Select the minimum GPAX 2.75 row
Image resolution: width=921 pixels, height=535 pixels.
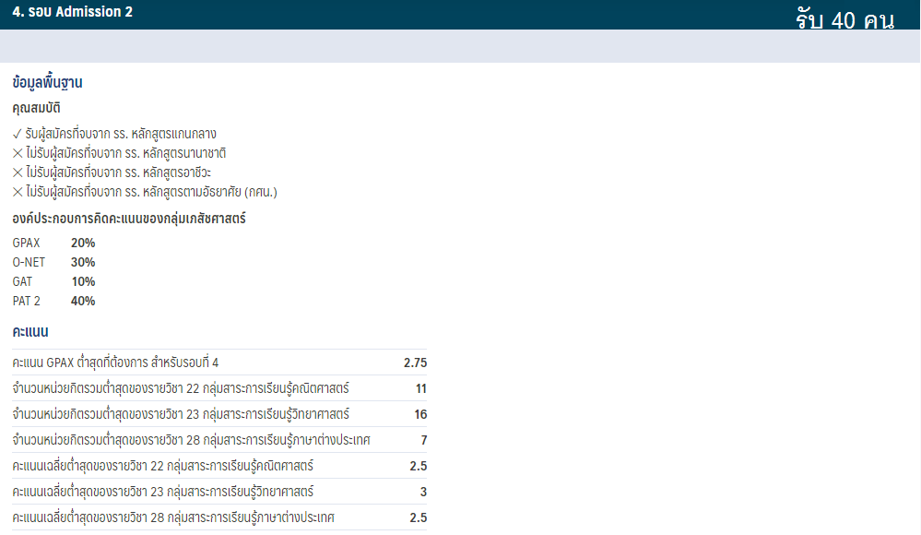(x=219, y=363)
